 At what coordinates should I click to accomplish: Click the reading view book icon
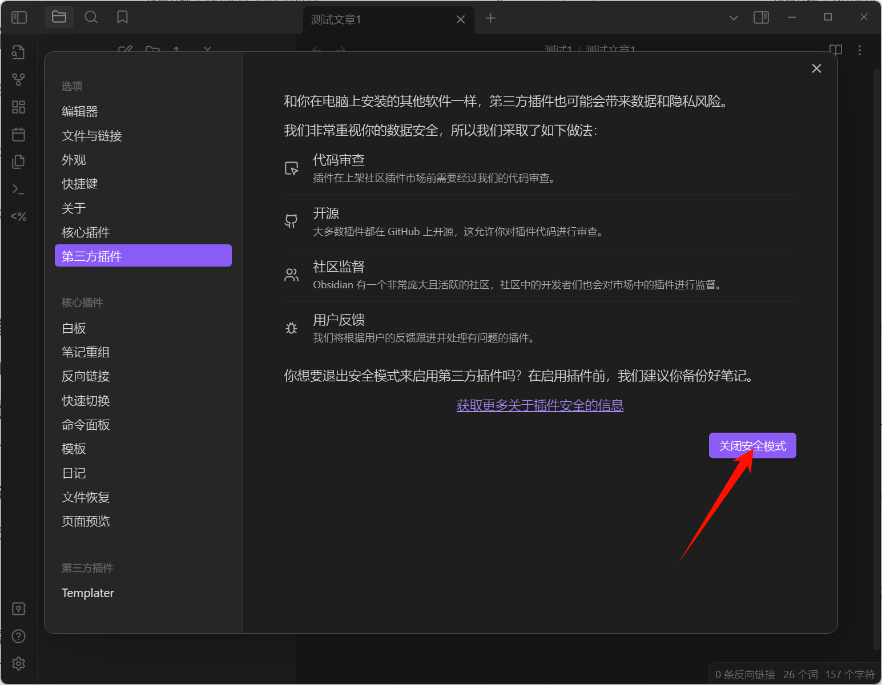coord(835,50)
